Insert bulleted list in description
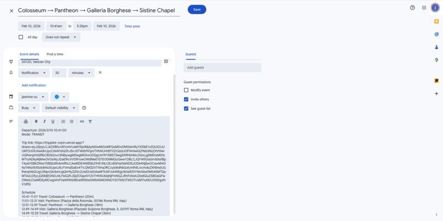 tap(71, 122)
